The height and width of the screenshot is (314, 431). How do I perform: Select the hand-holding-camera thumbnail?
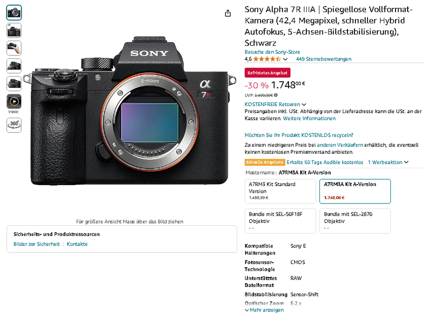click(14, 48)
